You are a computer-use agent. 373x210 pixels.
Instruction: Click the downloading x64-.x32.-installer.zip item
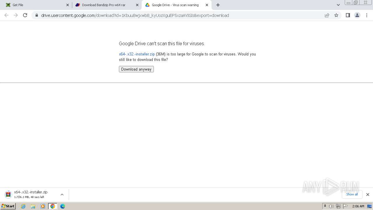[31, 195]
